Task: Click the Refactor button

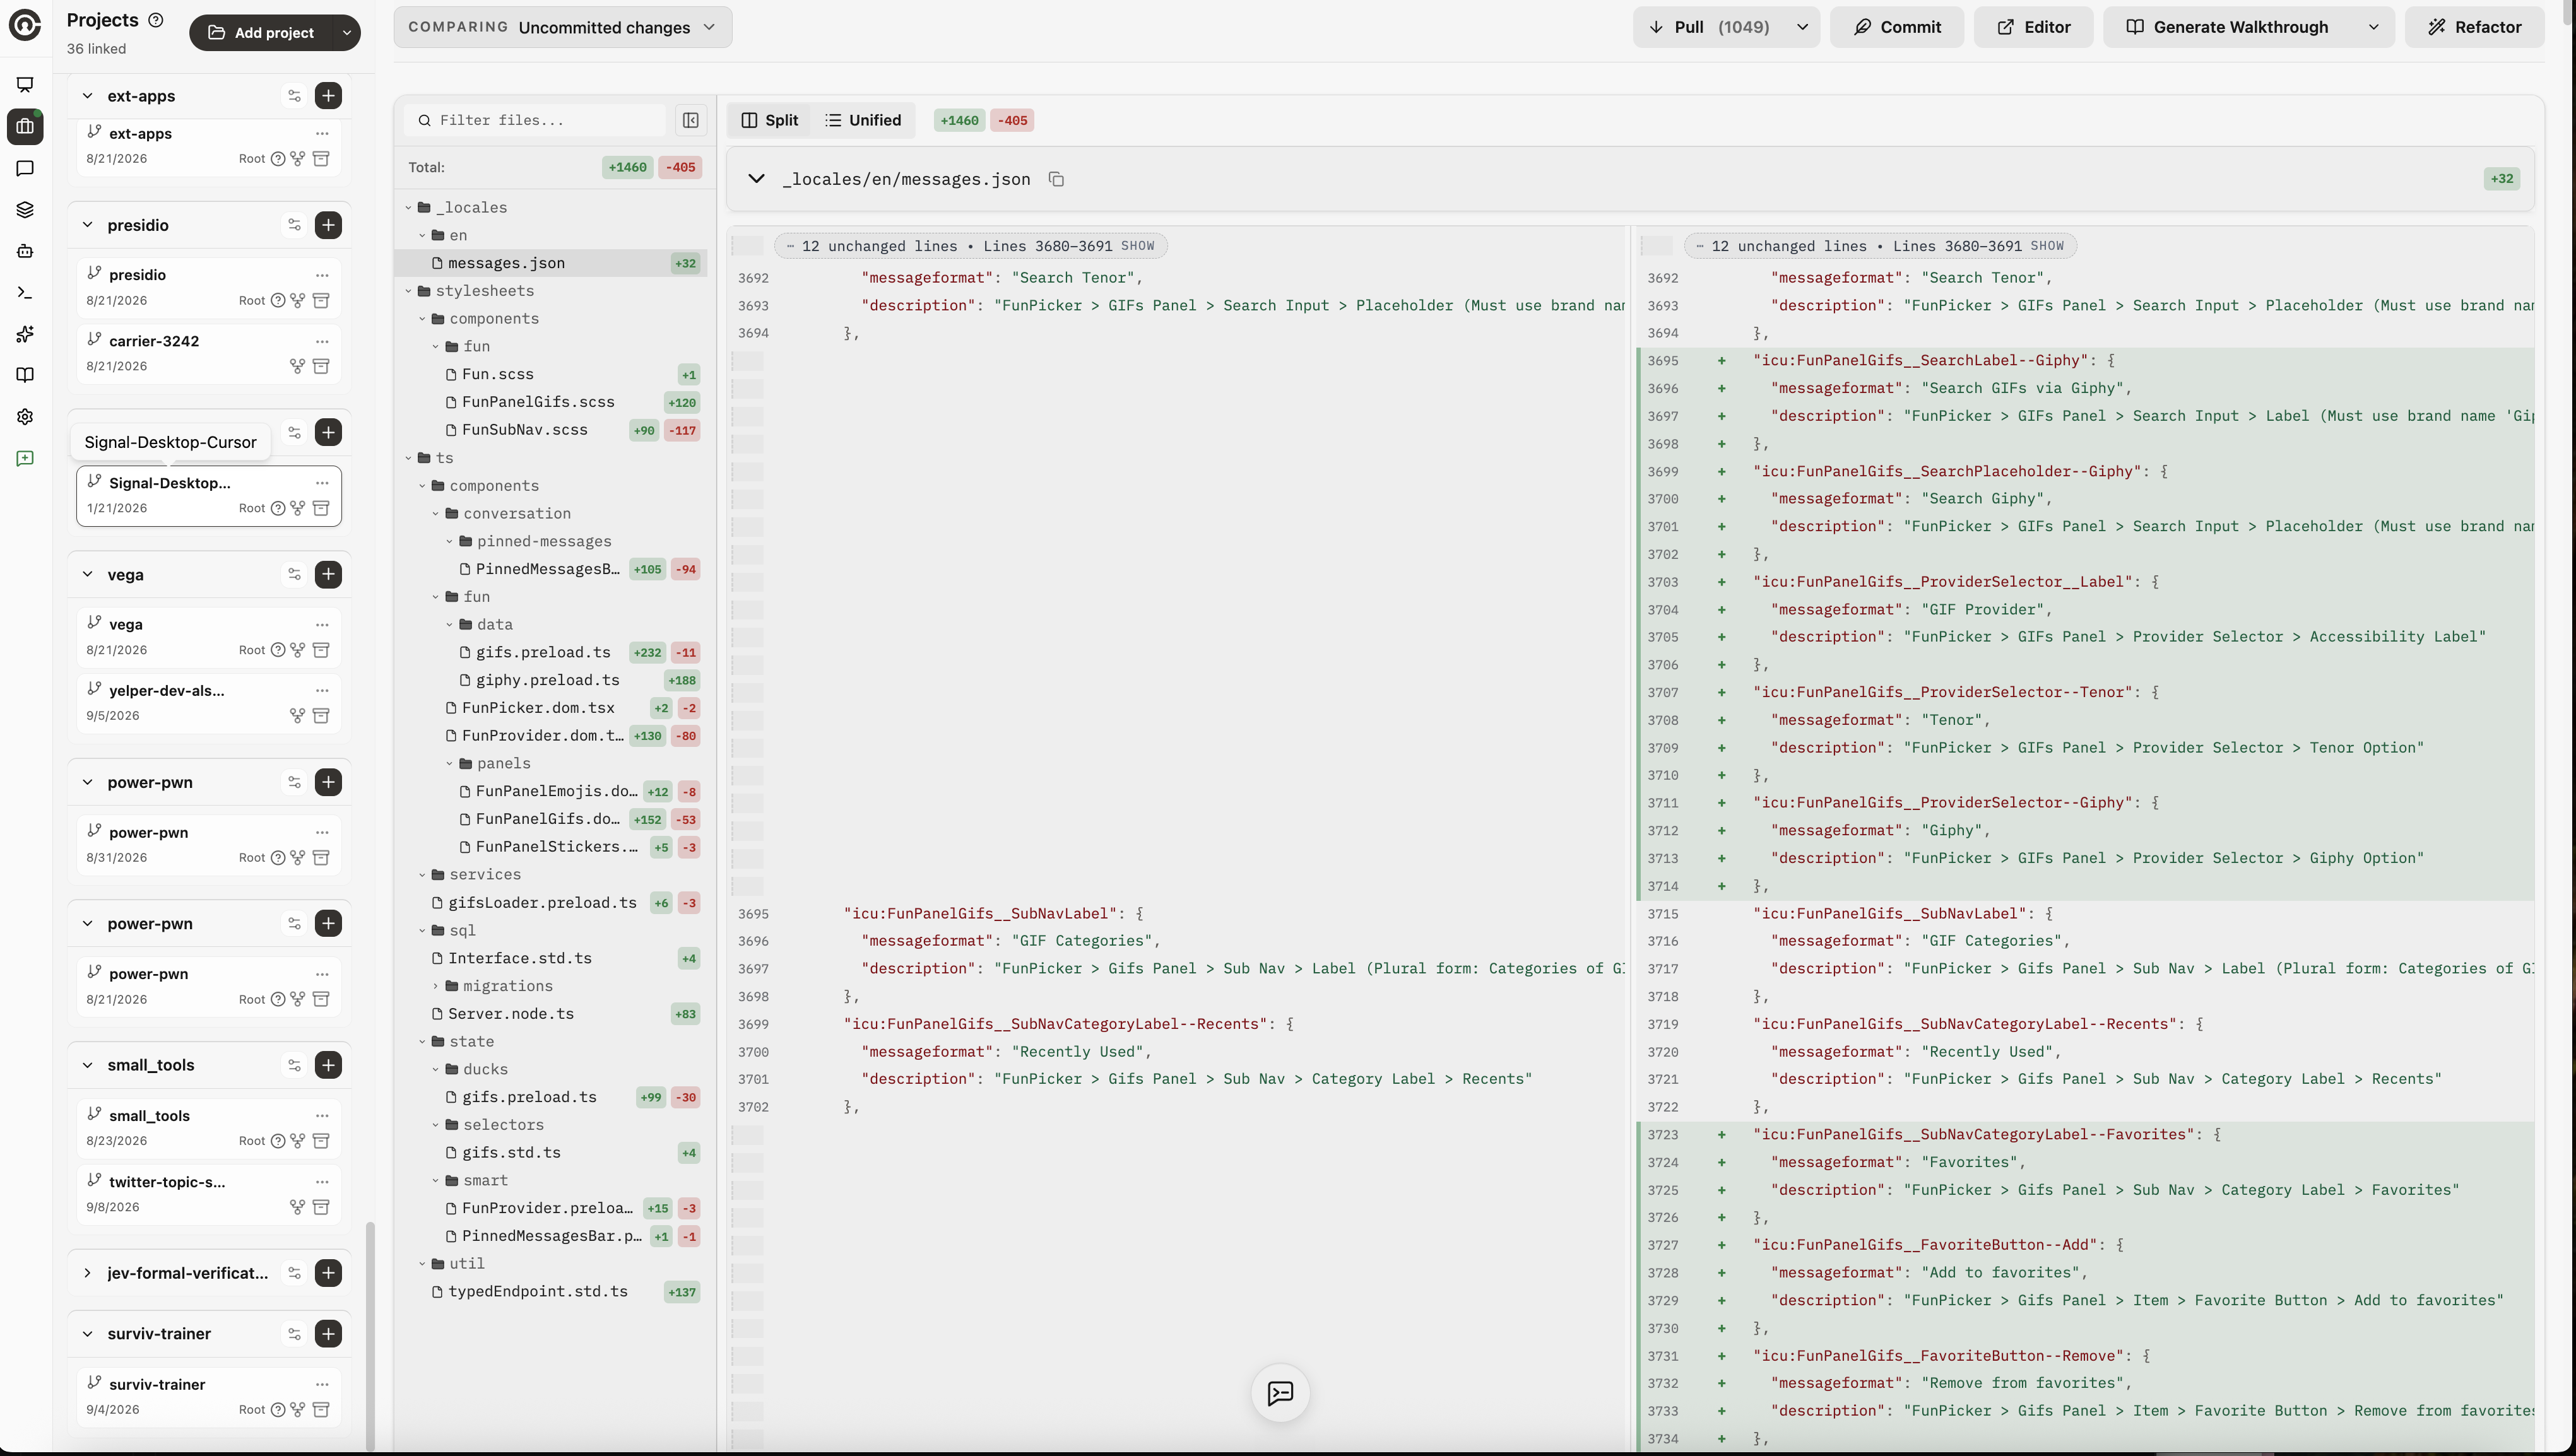Action: 2474,27
